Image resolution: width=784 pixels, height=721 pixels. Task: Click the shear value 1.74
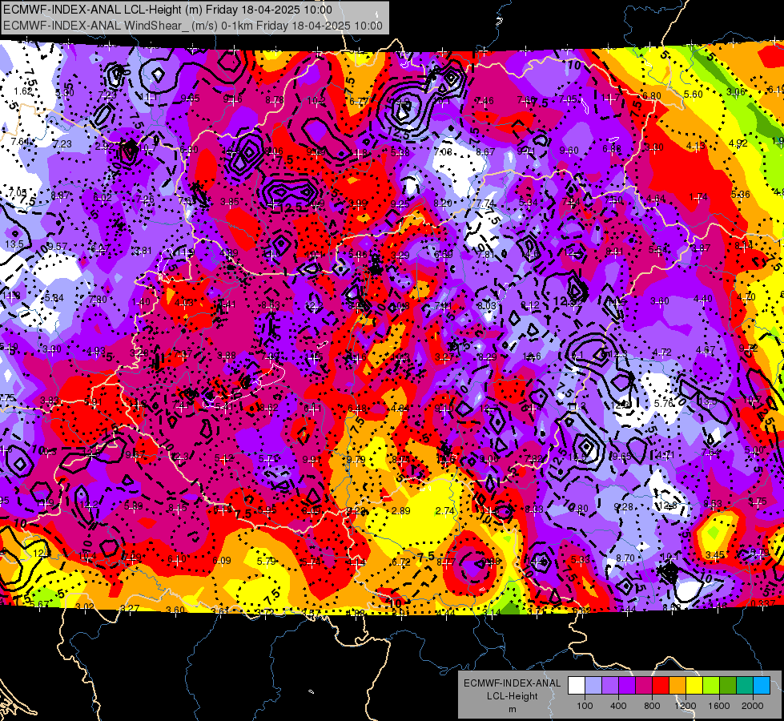698,196
